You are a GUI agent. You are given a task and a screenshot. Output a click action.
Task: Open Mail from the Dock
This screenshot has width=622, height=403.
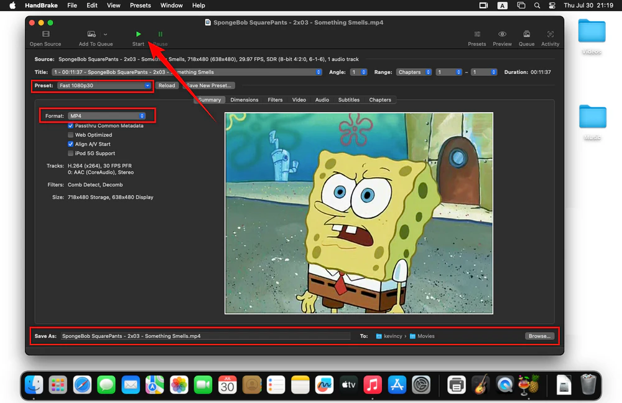131,385
